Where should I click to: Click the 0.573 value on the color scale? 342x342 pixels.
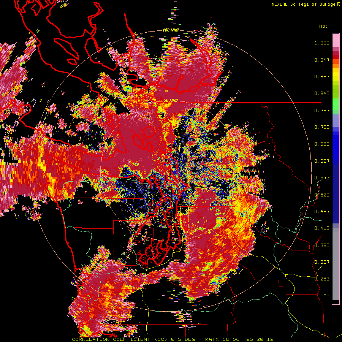click(x=322, y=178)
